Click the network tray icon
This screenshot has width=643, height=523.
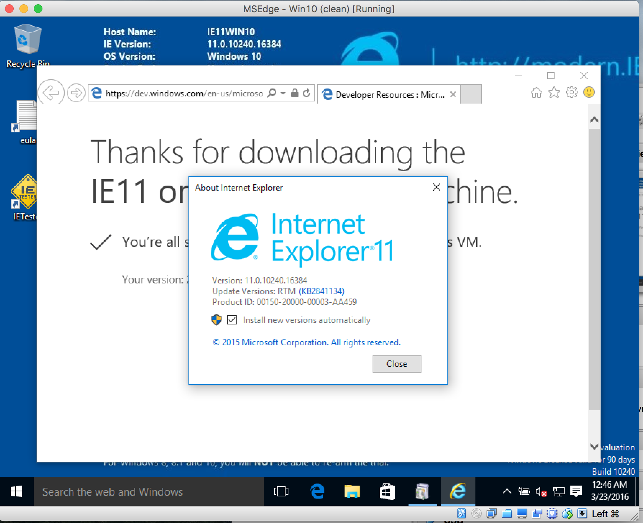(558, 491)
